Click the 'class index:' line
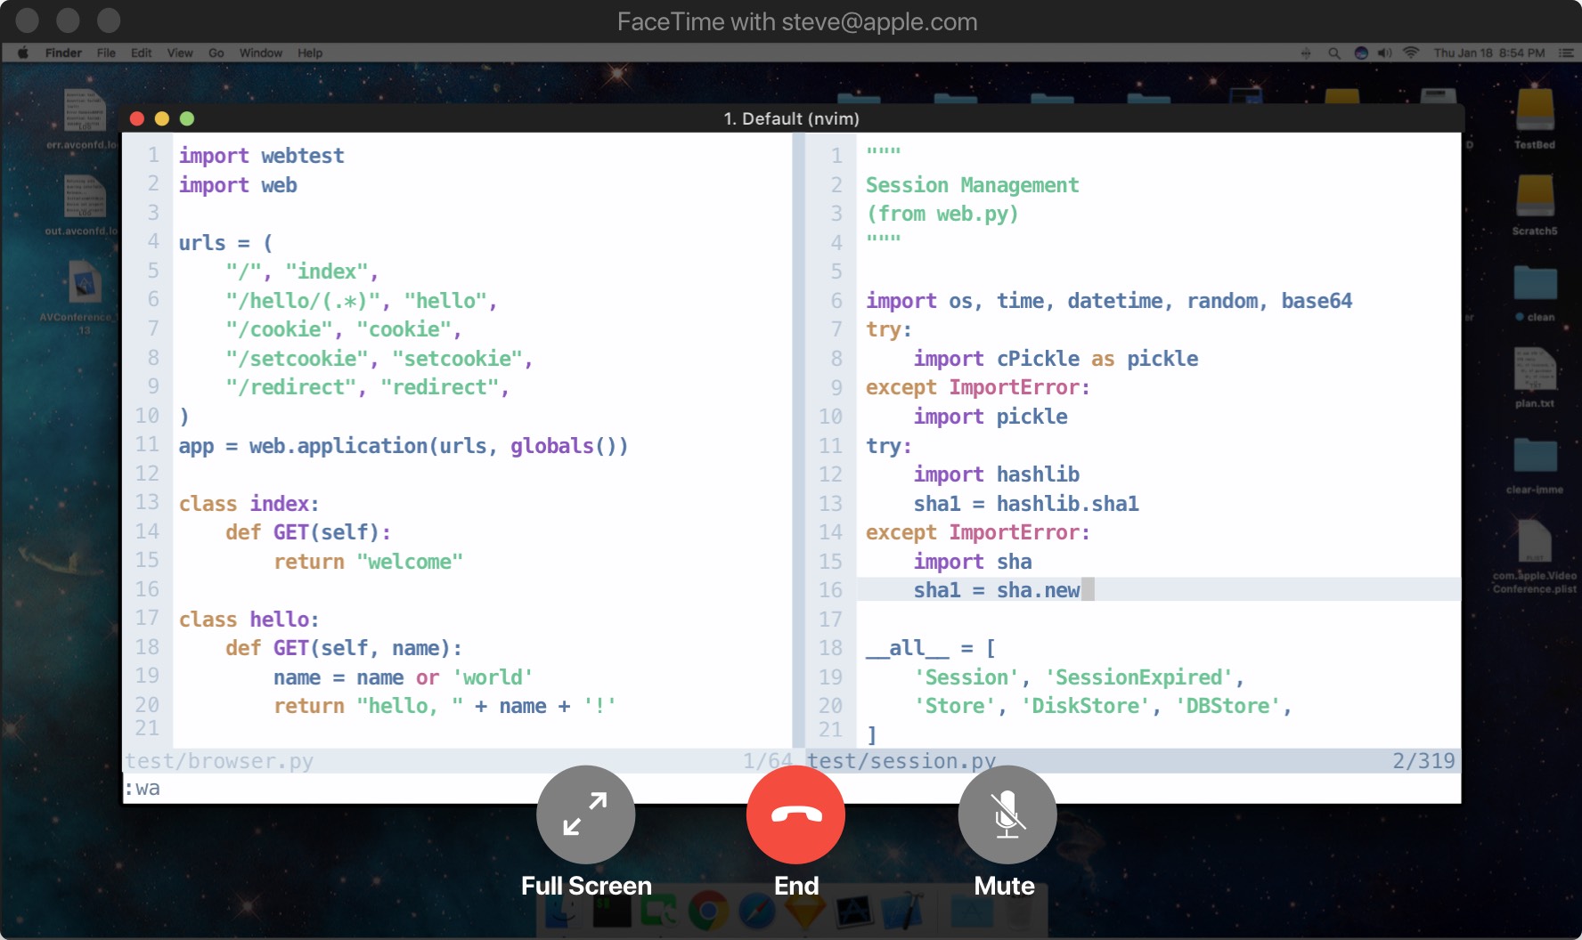This screenshot has width=1582, height=940. coord(249,504)
